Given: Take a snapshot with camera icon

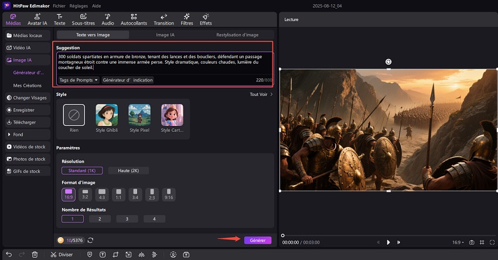Looking at the screenshot, I should 472,242.
